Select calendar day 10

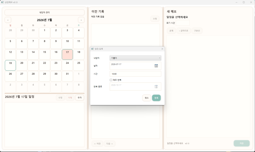[67, 43]
